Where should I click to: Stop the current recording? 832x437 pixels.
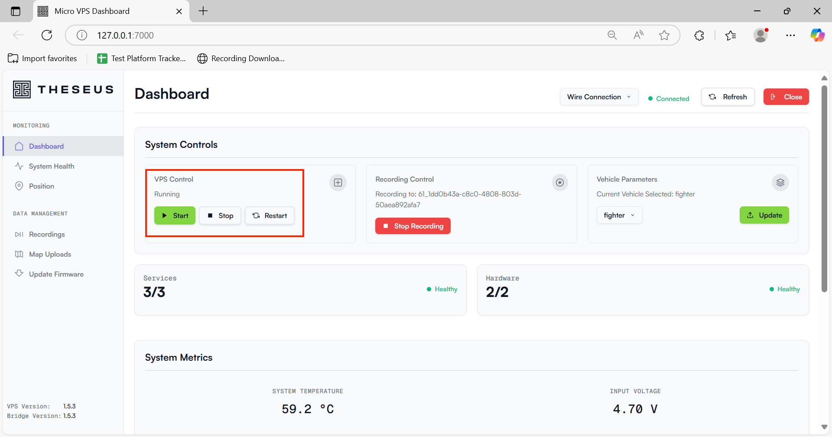413,226
